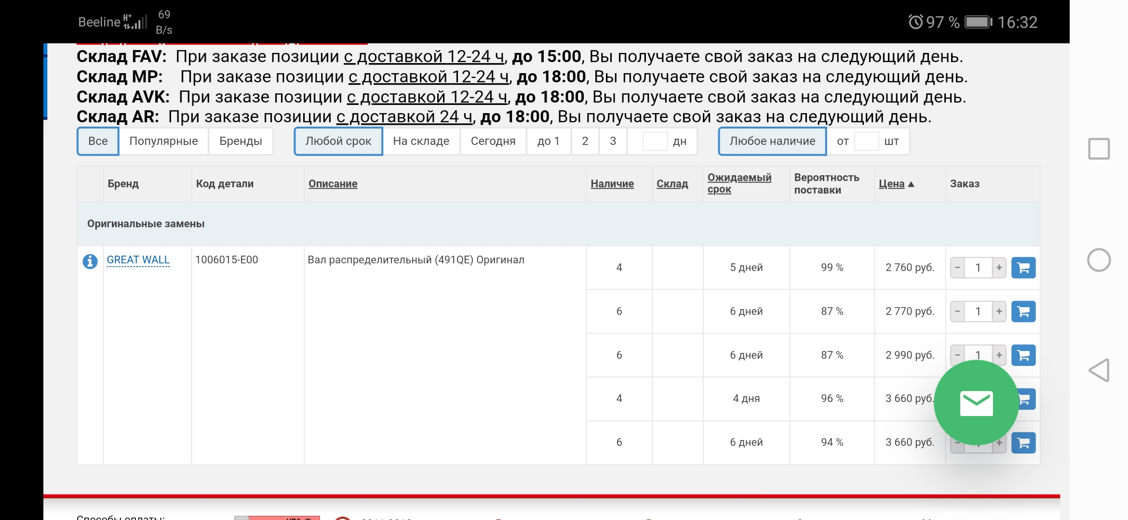Image resolution: width=1128 pixels, height=520 pixels.
Task: Focus the custom days input before дн
Action: (655, 141)
